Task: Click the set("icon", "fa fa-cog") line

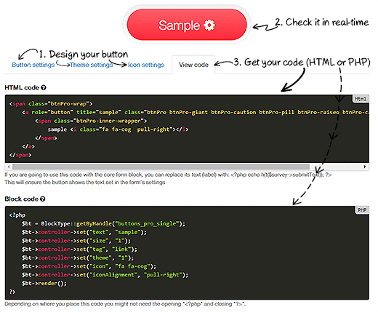Action: pos(89,266)
